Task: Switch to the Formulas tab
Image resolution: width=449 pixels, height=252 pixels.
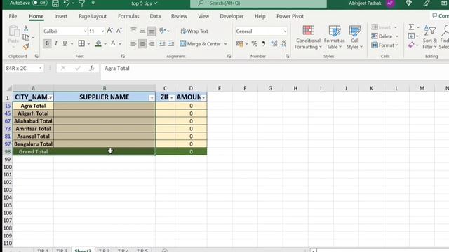Action: click(128, 16)
